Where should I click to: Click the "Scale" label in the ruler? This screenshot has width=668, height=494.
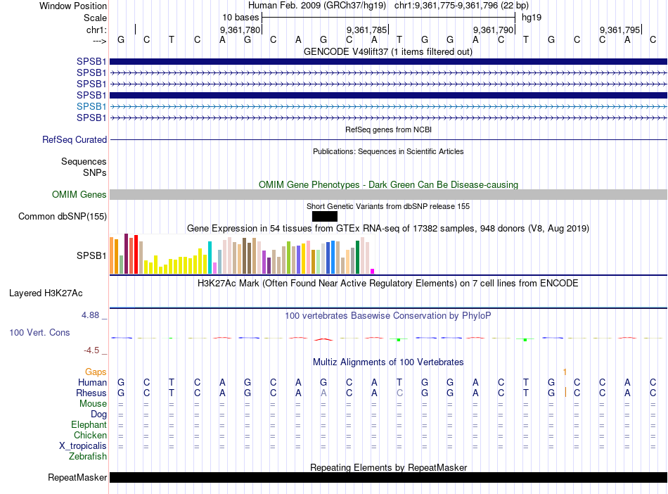point(95,18)
